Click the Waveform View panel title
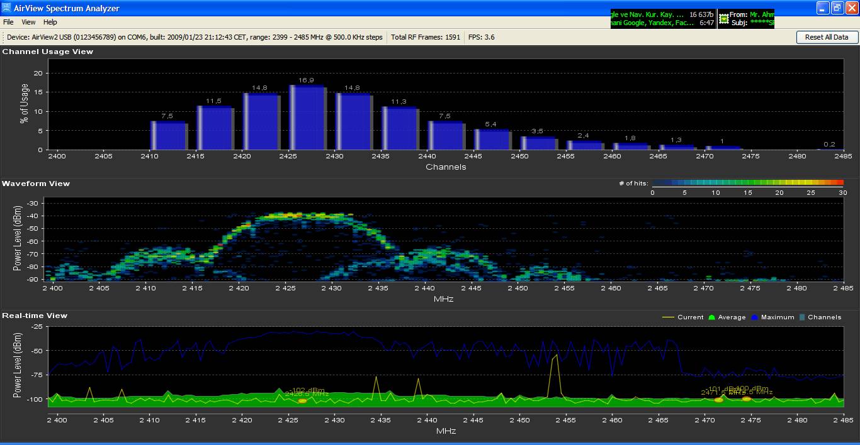The height and width of the screenshot is (445, 860). [x=36, y=184]
